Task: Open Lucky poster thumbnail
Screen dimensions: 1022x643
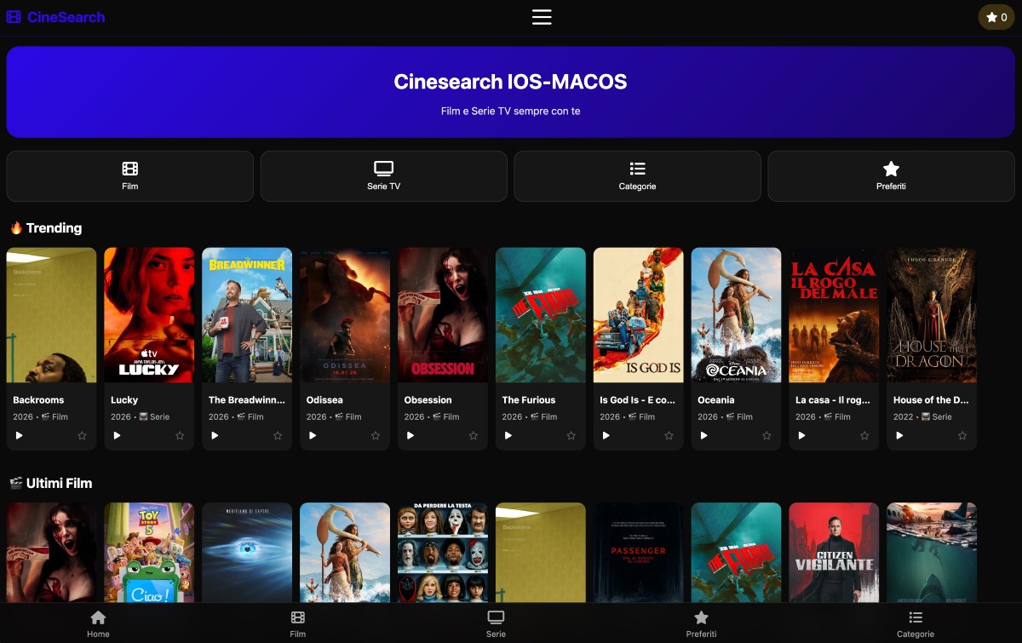Action: (149, 315)
